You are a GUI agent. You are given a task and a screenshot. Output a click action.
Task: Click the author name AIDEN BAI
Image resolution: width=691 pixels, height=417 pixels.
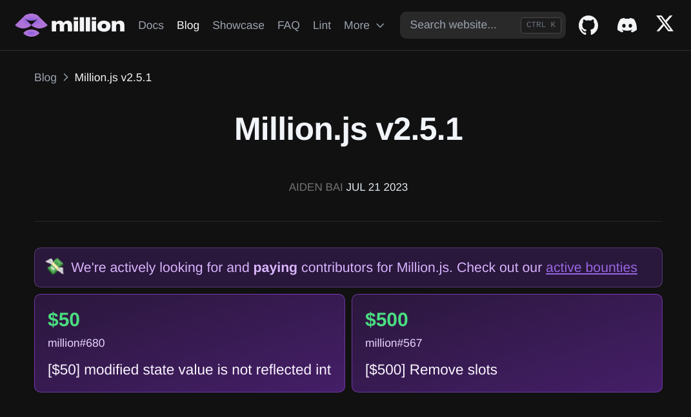[x=315, y=187]
